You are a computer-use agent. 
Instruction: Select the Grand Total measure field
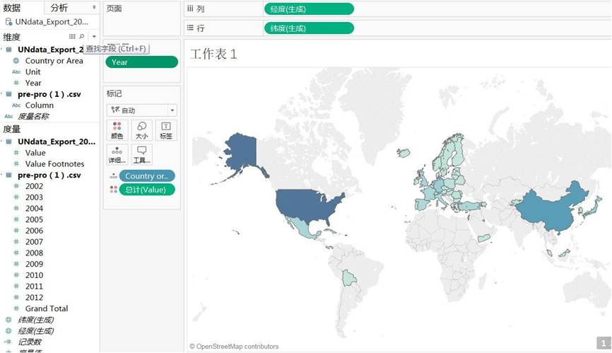47,308
